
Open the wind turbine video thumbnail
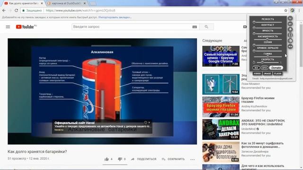(x=221, y=84)
